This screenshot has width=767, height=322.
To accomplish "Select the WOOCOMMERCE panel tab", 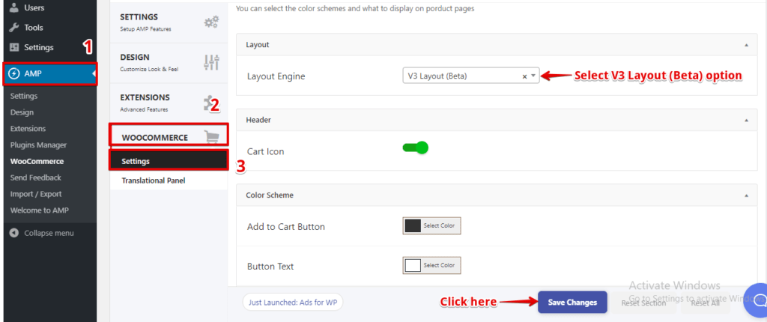I will (169, 135).
